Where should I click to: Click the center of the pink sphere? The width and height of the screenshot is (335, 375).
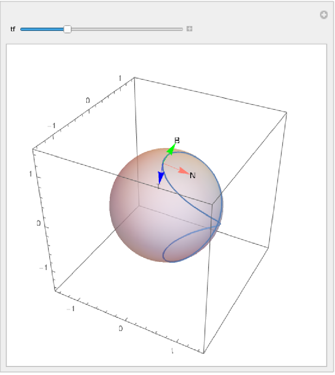[x=166, y=206]
